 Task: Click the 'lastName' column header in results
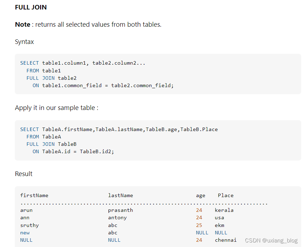click(121, 195)
